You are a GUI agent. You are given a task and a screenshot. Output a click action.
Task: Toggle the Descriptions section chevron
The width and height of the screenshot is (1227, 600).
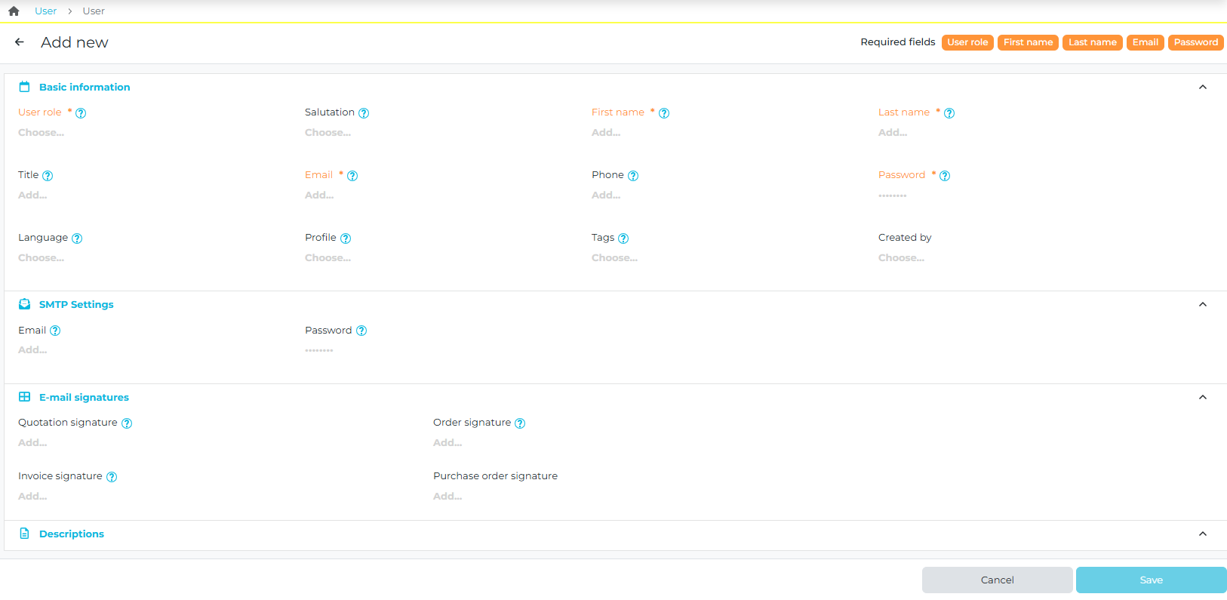click(1203, 534)
